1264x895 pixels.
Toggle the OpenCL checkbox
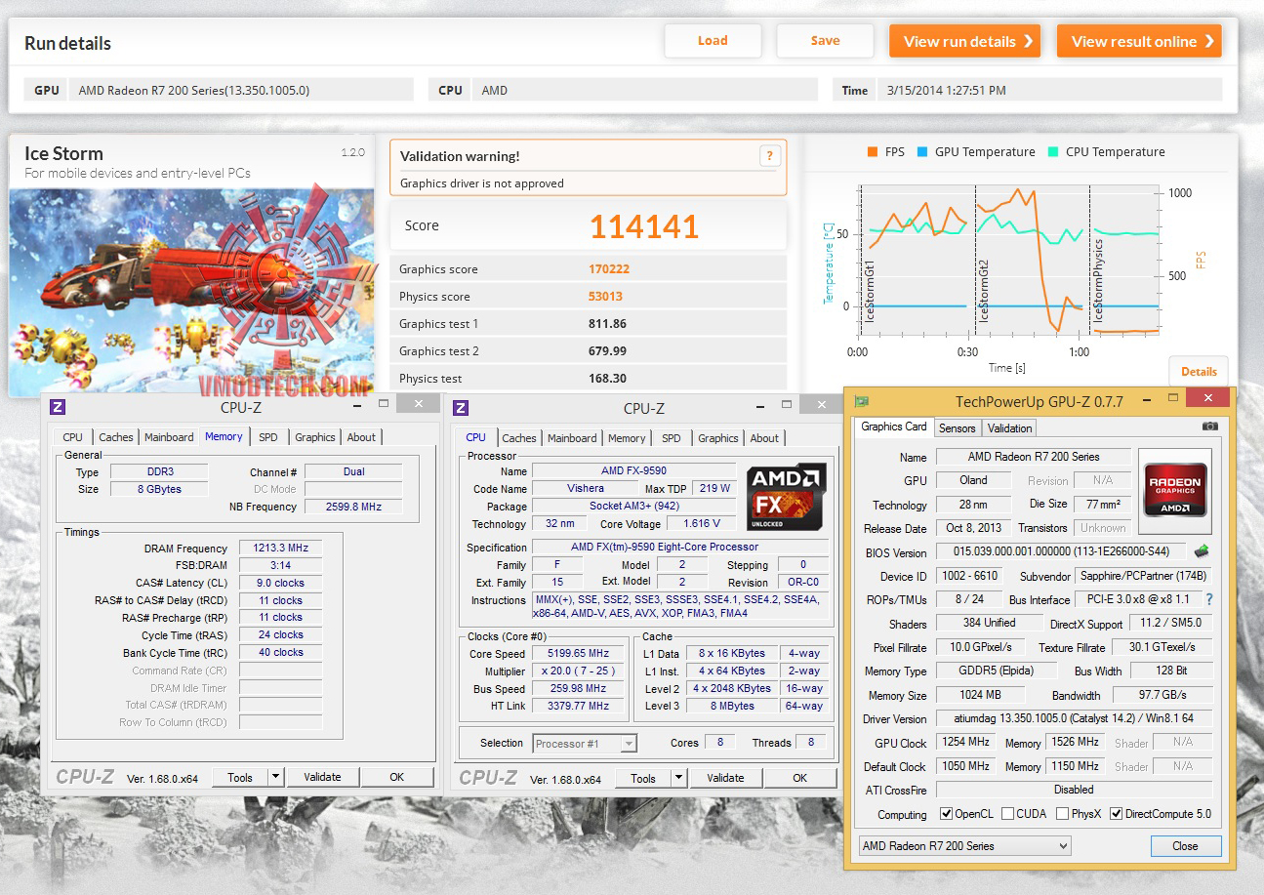click(946, 814)
